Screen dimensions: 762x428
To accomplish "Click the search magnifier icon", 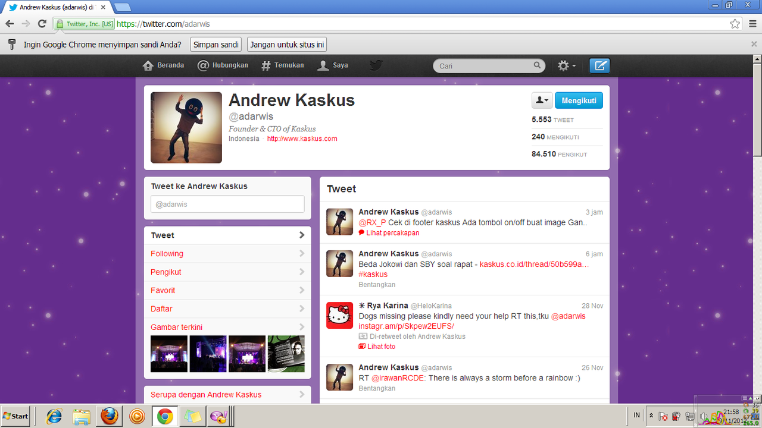I will (x=537, y=65).
